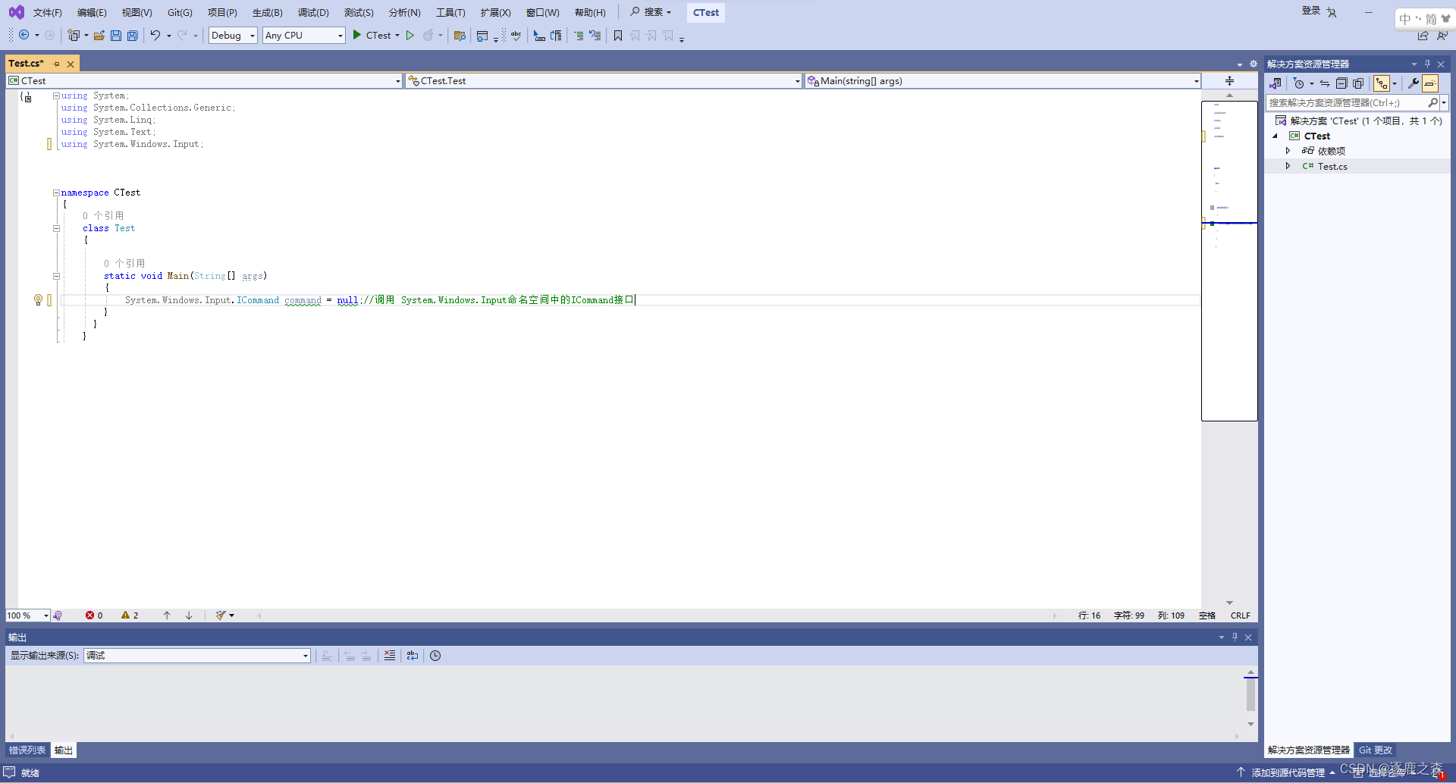
Task: Uncomment the selected lines icon
Action: 595,35
